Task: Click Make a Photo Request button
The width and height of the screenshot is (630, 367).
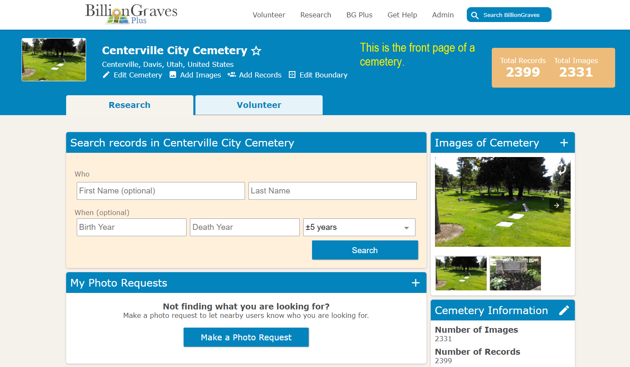Action: coord(246,337)
